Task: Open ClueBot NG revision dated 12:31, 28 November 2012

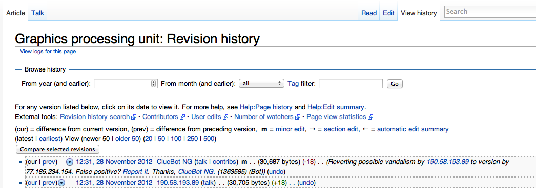Action: pos(114,161)
